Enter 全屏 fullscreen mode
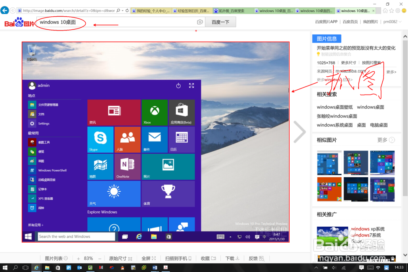 tap(149, 259)
